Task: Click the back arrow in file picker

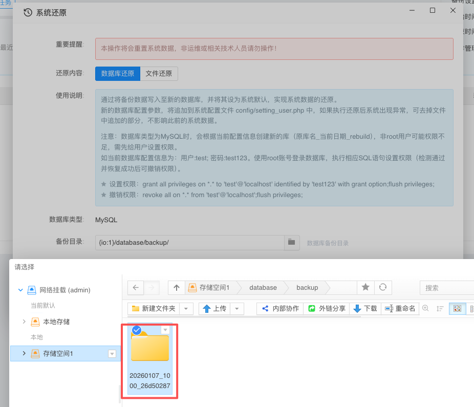Action: (x=136, y=288)
